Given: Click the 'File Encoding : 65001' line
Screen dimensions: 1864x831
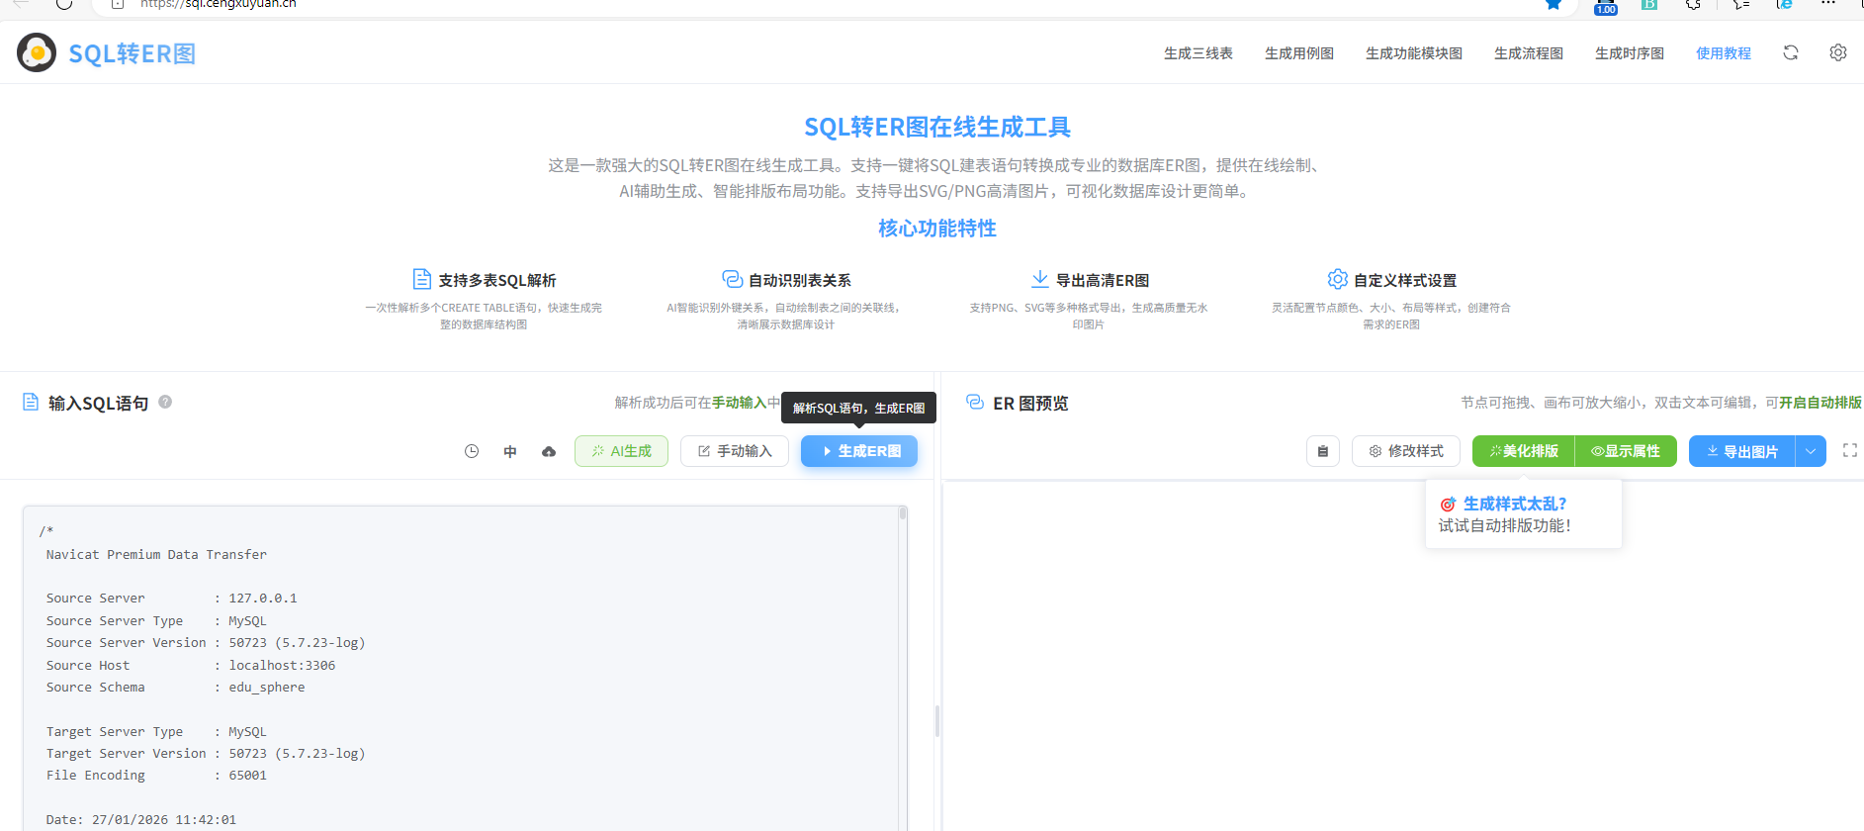Looking at the screenshot, I should pyautogui.click(x=156, y=776).
